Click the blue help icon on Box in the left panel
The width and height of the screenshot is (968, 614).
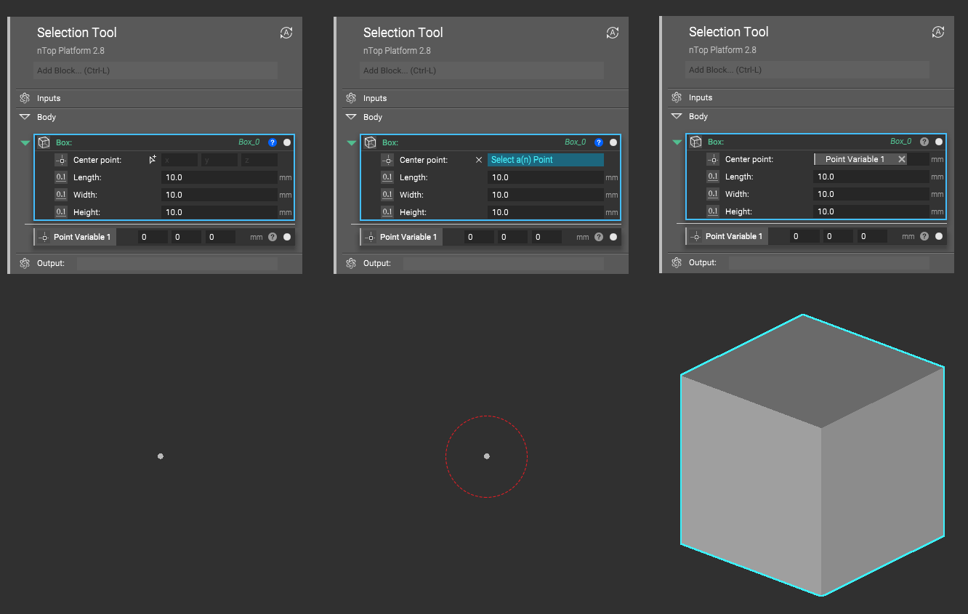point(273,142)
